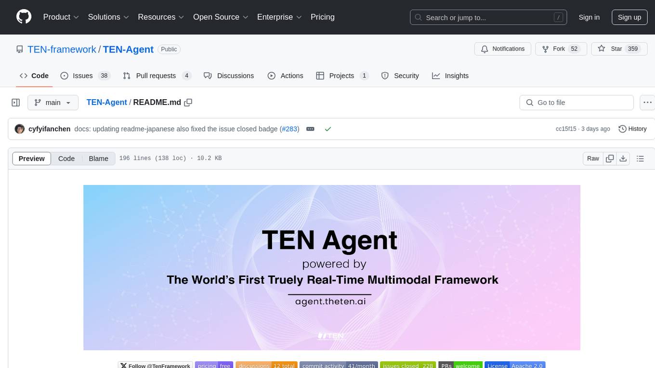Fork the repository
The width and height of the screenshot is (655, 368).
tap(561, 49)
